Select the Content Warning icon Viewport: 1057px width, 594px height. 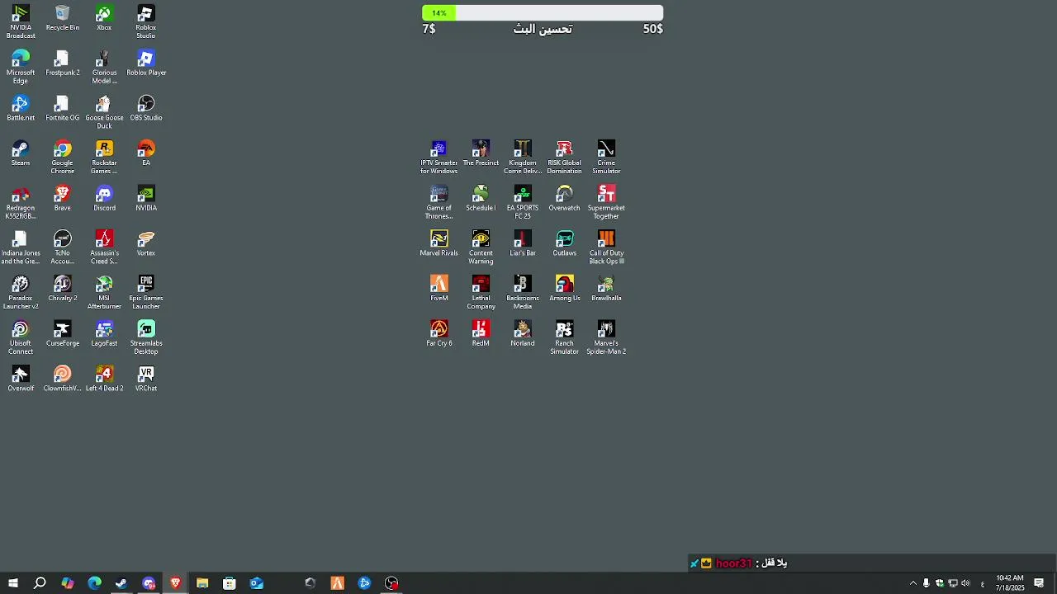click(481, 247)
